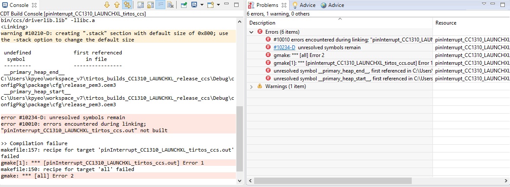Minimize the Console view
The width and height of the screenshot is (510, 187).
pyautogui.click(x=227, y=4)
